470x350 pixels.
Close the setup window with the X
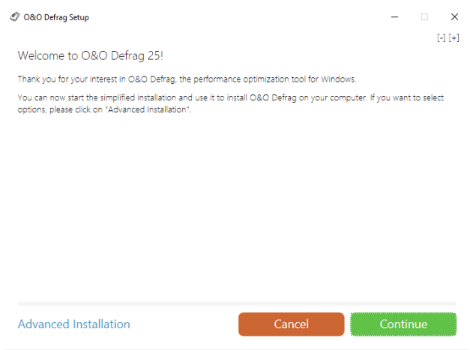click(454, 17)
